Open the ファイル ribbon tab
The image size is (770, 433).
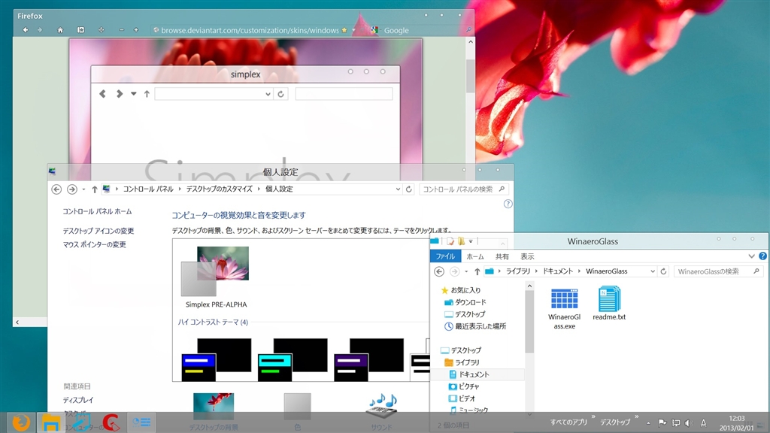coord(445,256)
